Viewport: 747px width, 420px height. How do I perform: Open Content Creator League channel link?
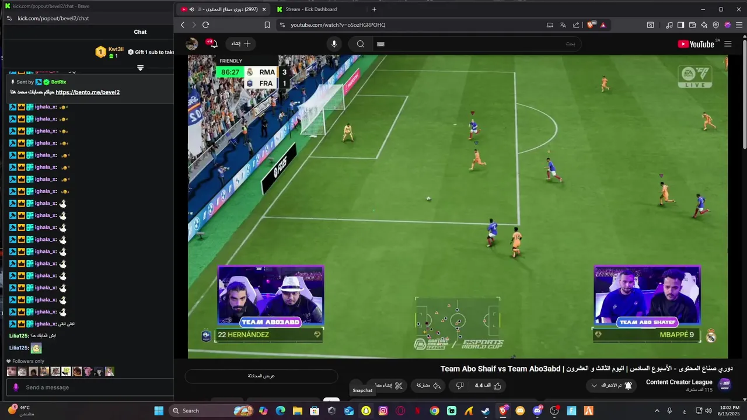[x=679, y=382]
